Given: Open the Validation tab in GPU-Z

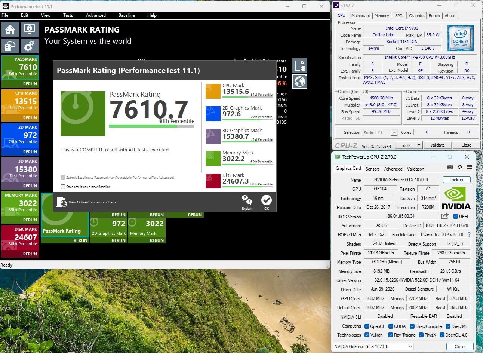Looking at the screenshot, I should pos(415,169).
